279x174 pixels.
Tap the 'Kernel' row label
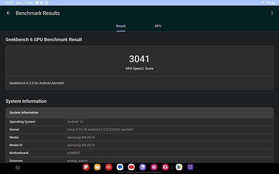click(14, 130)
